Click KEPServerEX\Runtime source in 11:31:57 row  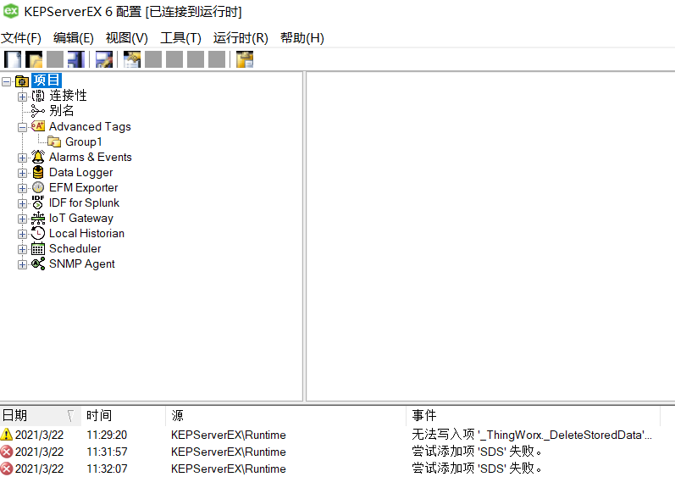coord(228,452)
